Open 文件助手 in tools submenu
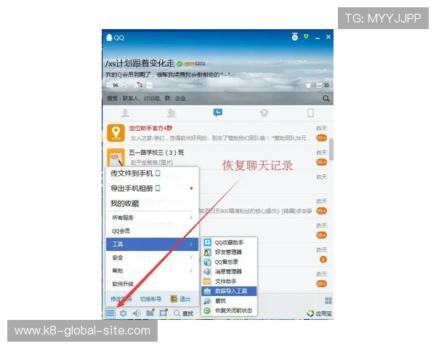 point(229,281)
